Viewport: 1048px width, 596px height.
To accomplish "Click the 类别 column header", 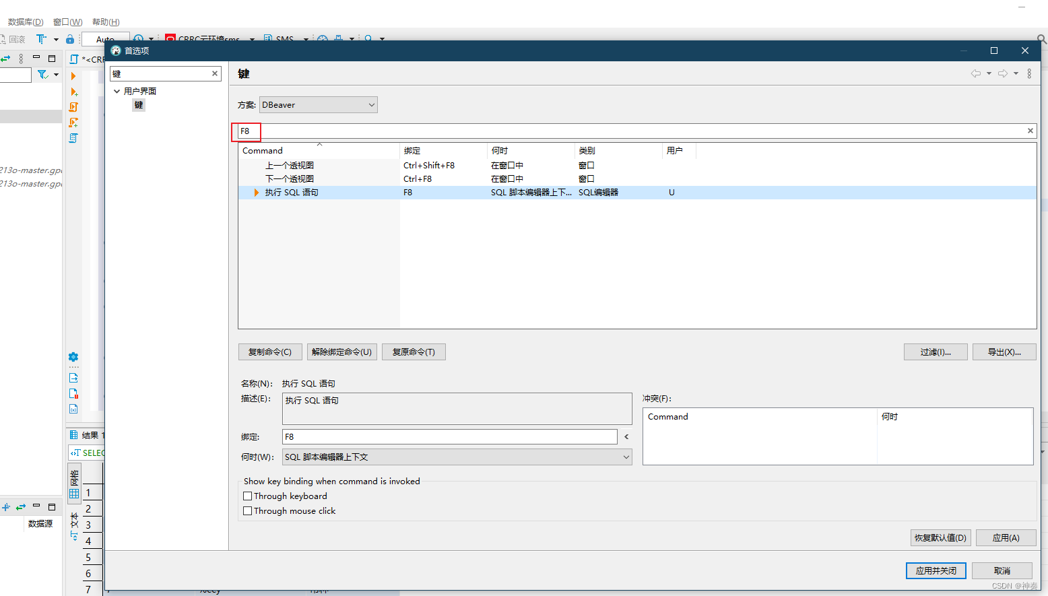I will [x=618, y=150].
